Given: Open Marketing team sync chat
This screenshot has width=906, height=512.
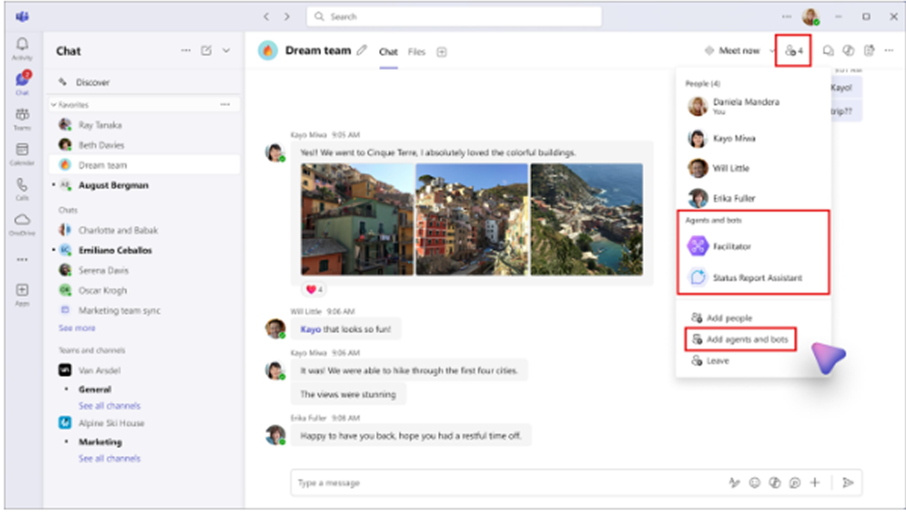Looking at the screenshot, I should (x=144, y=310).
